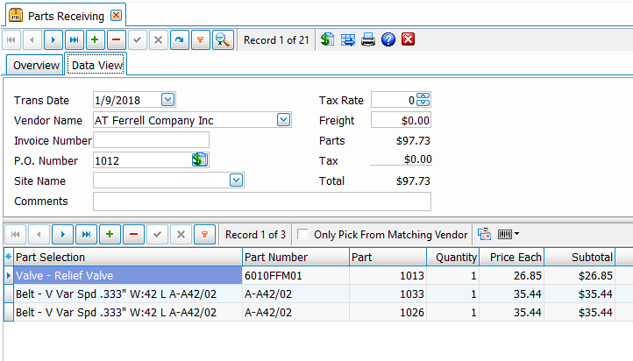Go to previous line item in detail navigator
This screenshot has height=361, width=633.
pyautogui.click(x=39, y=234)
